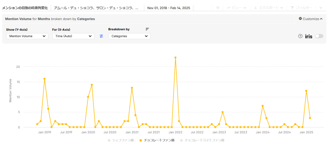The image size is (334, 146).
Task: Click the filter funnel icon
Action: point(292,8)
